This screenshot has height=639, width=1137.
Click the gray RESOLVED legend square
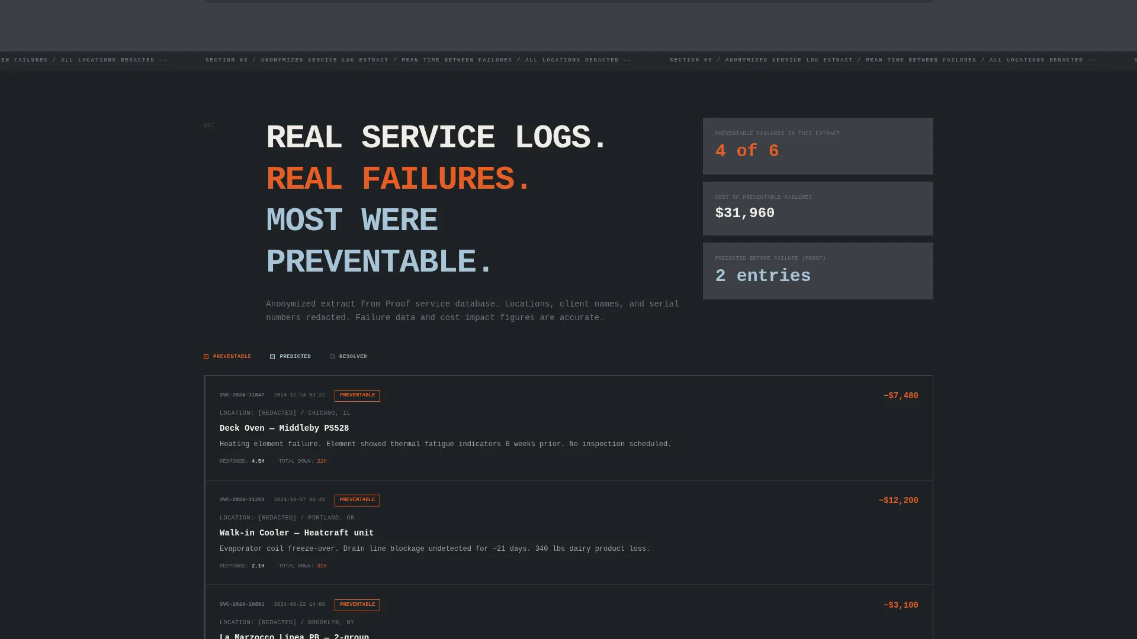coord(332,357)
